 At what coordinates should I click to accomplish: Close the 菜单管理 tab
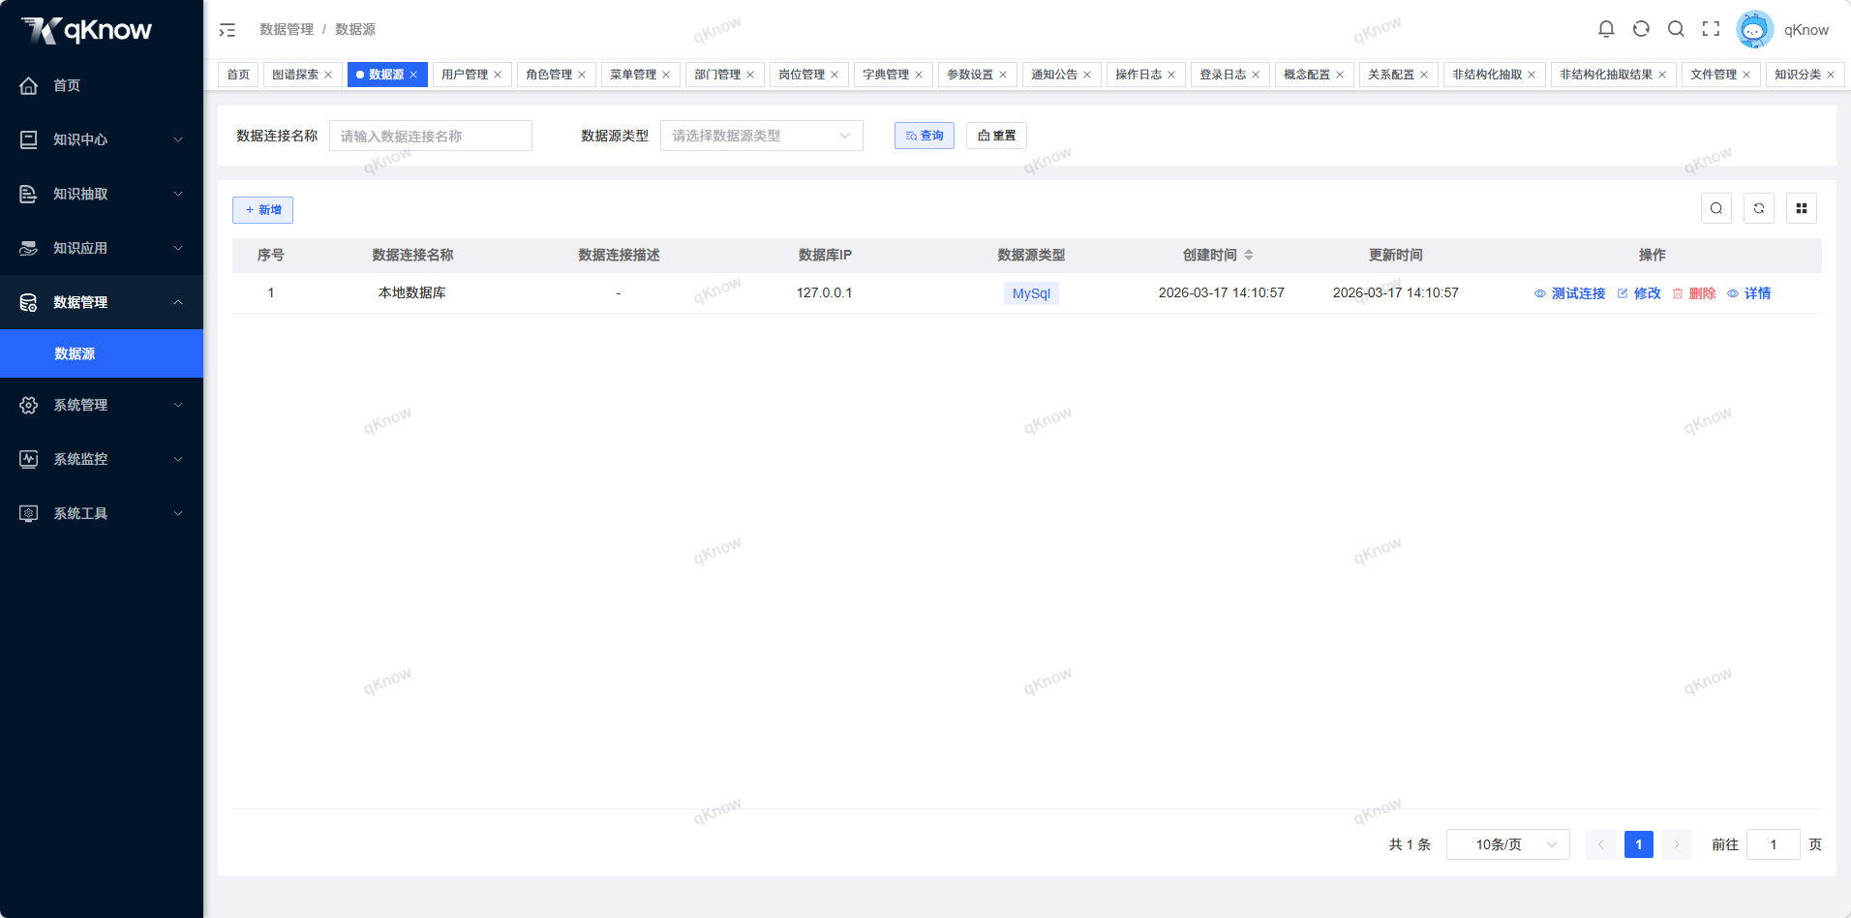point(666,75)
